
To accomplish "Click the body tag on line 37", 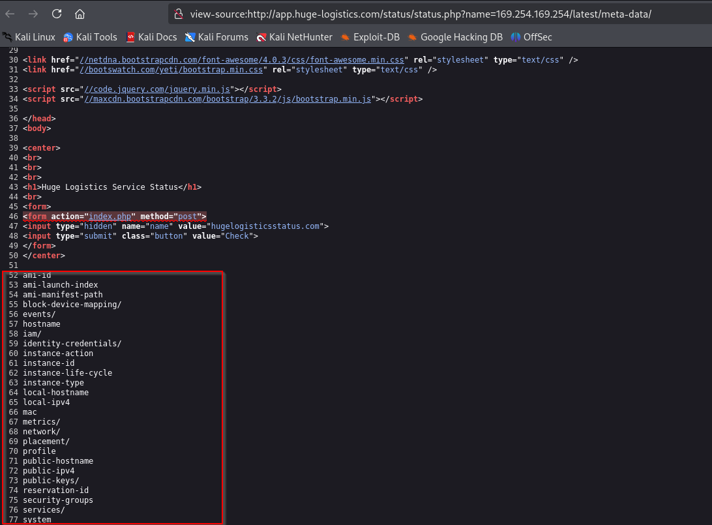I will click(37, 128).
